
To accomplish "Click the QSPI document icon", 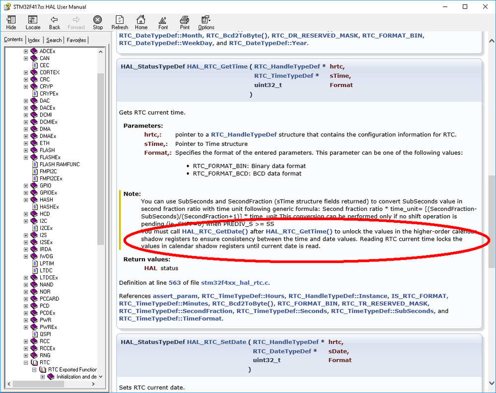I will click(x=35, y=334).
